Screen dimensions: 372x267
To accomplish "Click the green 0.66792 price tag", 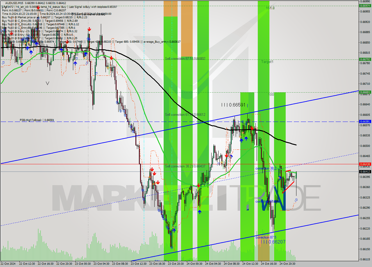I will (365, 59).
